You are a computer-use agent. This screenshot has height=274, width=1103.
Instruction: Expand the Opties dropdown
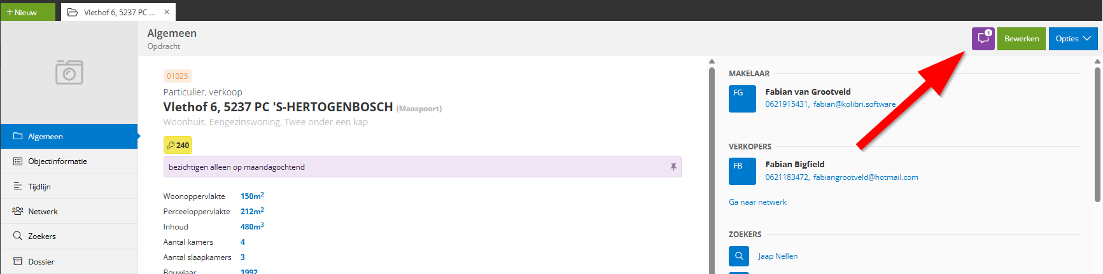(x=1072, y=39)
